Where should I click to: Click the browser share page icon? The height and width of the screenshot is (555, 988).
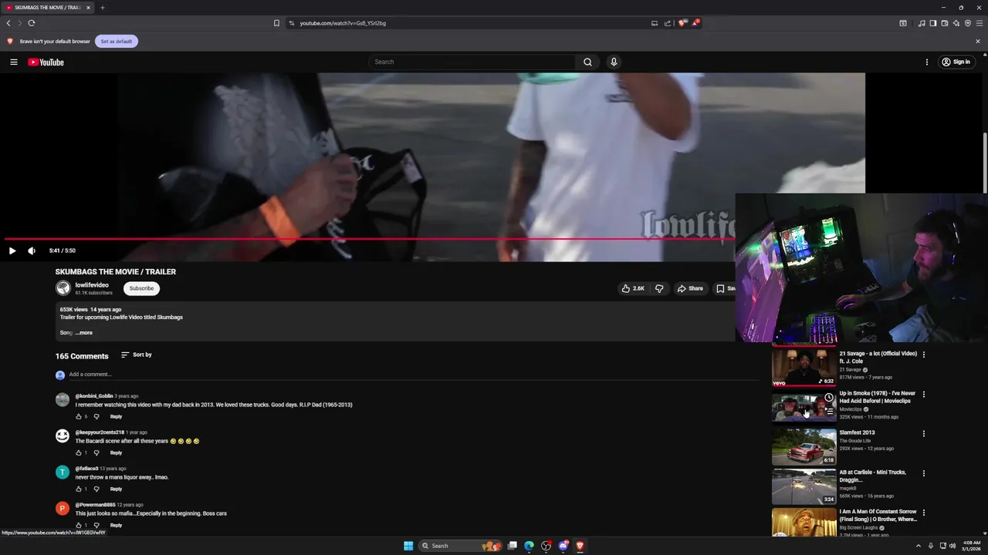668,23
